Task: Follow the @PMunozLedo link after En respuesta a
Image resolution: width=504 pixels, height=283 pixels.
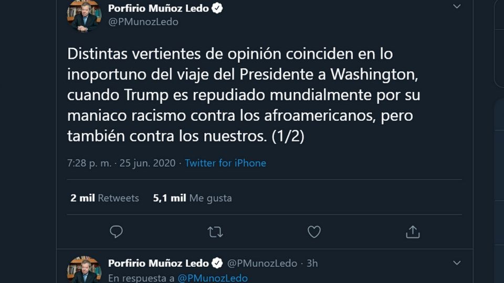Action: tap(213, 278)
